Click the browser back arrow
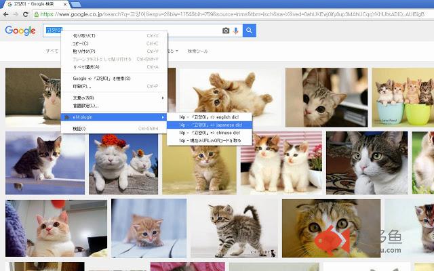 tap(7, 14)
